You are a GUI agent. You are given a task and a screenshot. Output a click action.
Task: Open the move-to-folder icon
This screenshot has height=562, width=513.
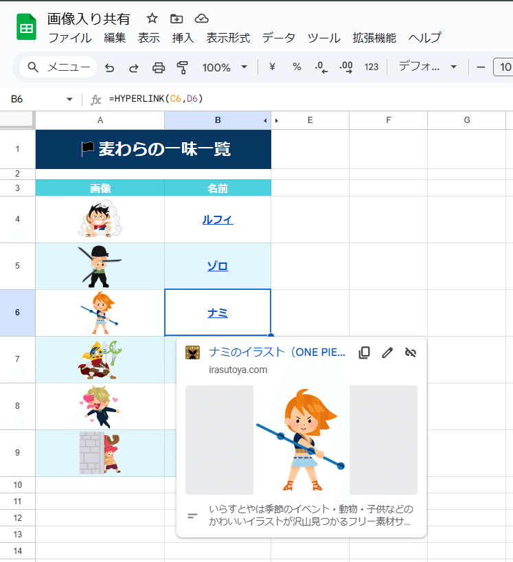point(176,19)
